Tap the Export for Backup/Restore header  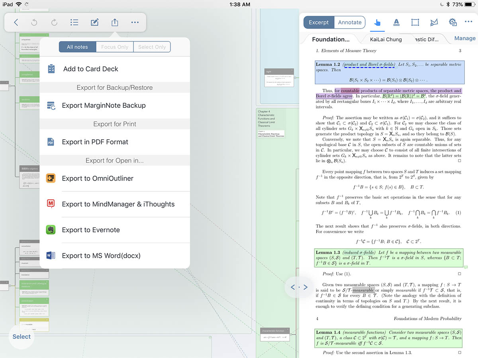pos(115,88)
